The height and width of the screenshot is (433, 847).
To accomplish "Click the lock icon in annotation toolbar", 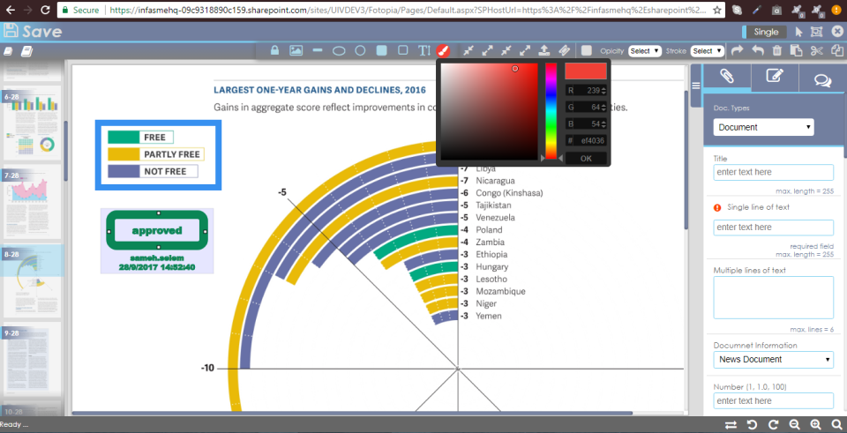I will point(275,51).
